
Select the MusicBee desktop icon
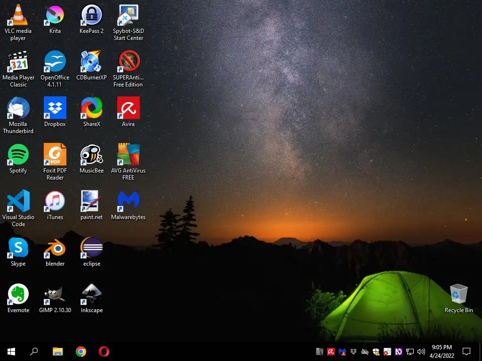(92, 159)
